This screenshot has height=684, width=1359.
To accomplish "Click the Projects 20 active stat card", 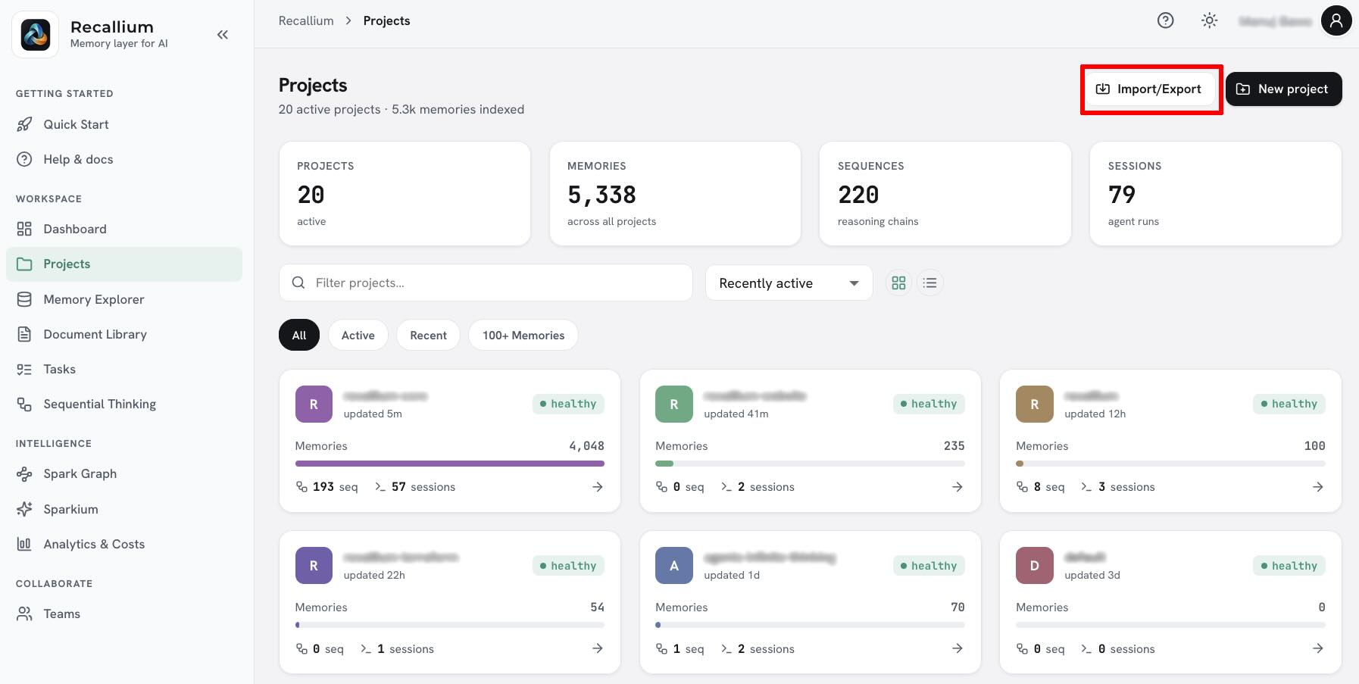I will point(405,194).
